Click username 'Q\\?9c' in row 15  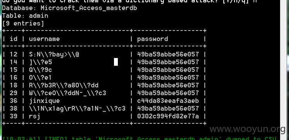[x=40, y=70]
